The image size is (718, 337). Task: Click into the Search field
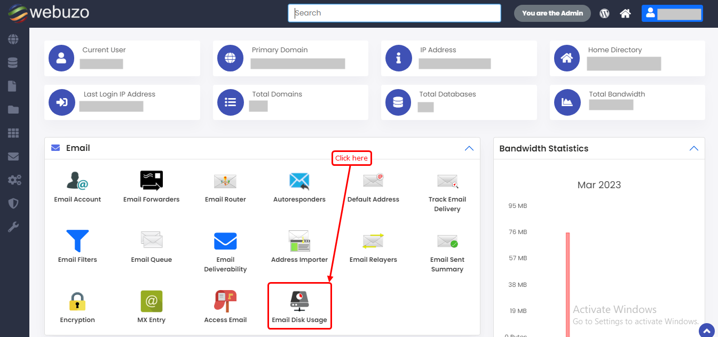coord(394,13)
